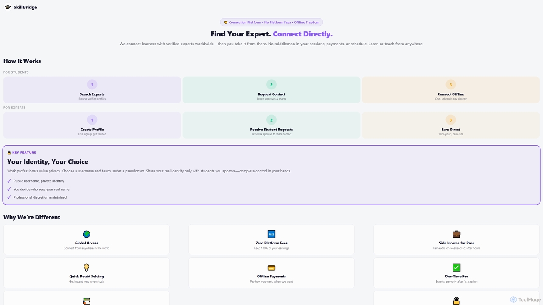Image resolution: width=543 pixels, height=305 pixels.
Task: Click the FREE icon above Zero Platform Fees
Action: [271, 234]
